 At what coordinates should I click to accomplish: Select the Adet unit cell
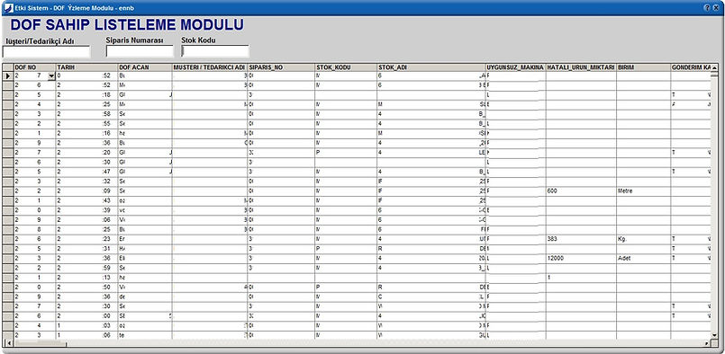tap(643, 259)
